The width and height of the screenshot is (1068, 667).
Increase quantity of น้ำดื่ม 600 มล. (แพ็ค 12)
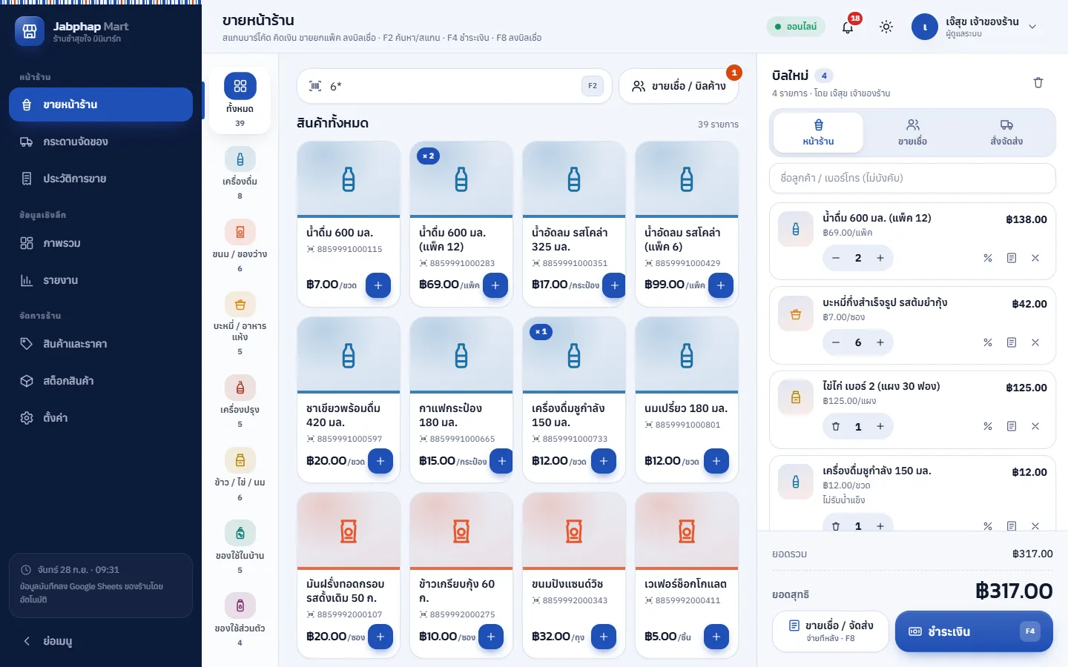880,258
